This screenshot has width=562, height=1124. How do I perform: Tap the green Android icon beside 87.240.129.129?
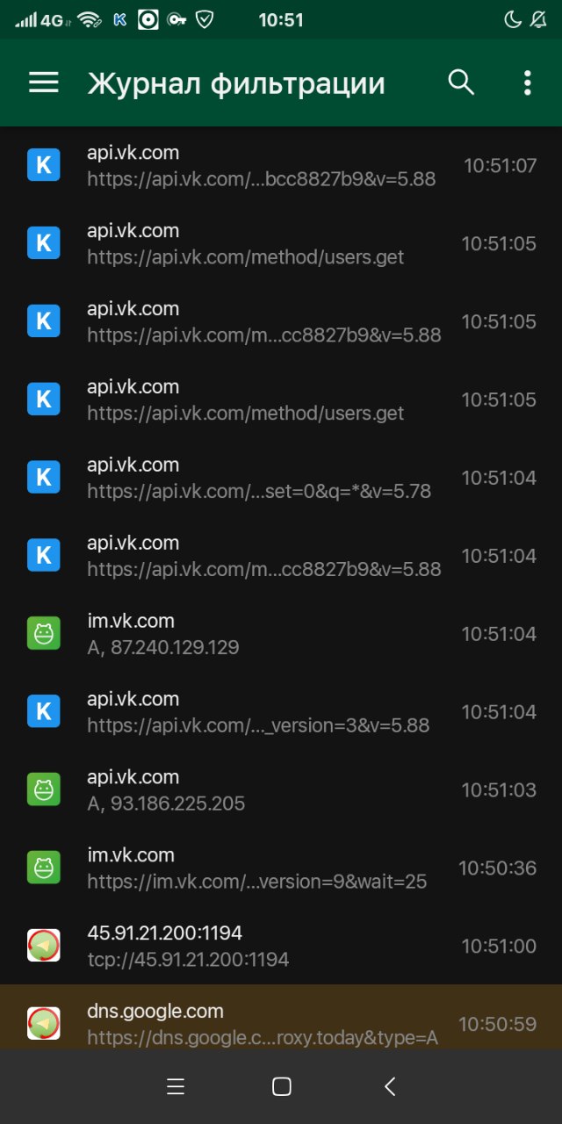pyautogui.click(x=44, y=634)
